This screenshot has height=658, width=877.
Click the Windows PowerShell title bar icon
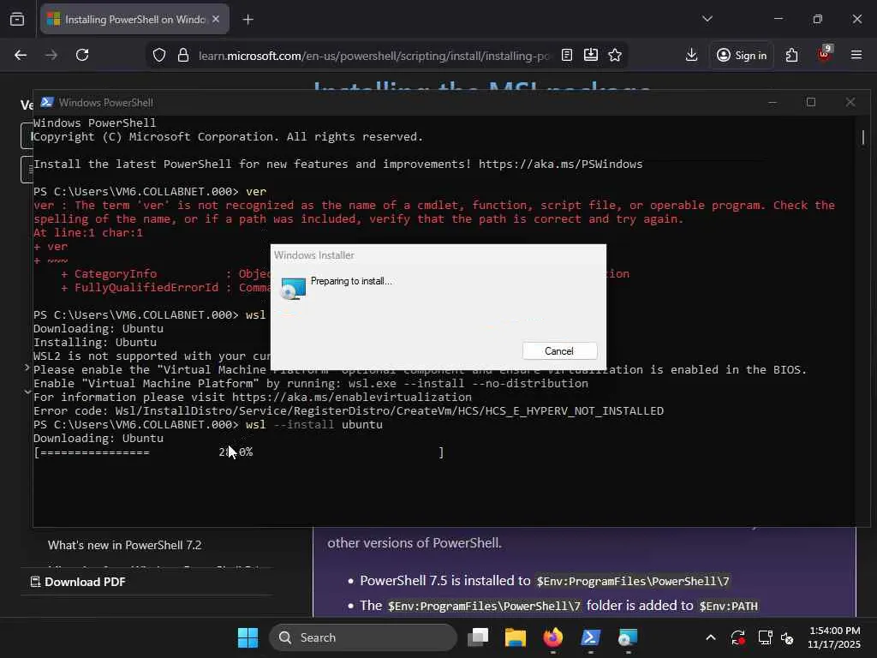coord(47,102)
